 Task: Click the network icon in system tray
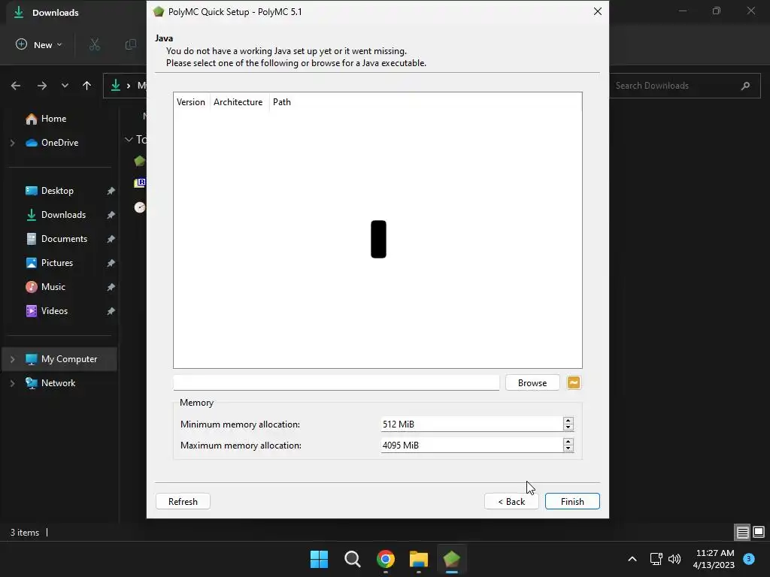(656, 559)
